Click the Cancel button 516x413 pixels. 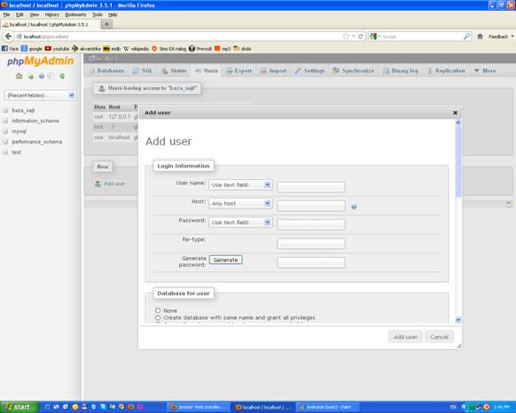click(440, 337)
